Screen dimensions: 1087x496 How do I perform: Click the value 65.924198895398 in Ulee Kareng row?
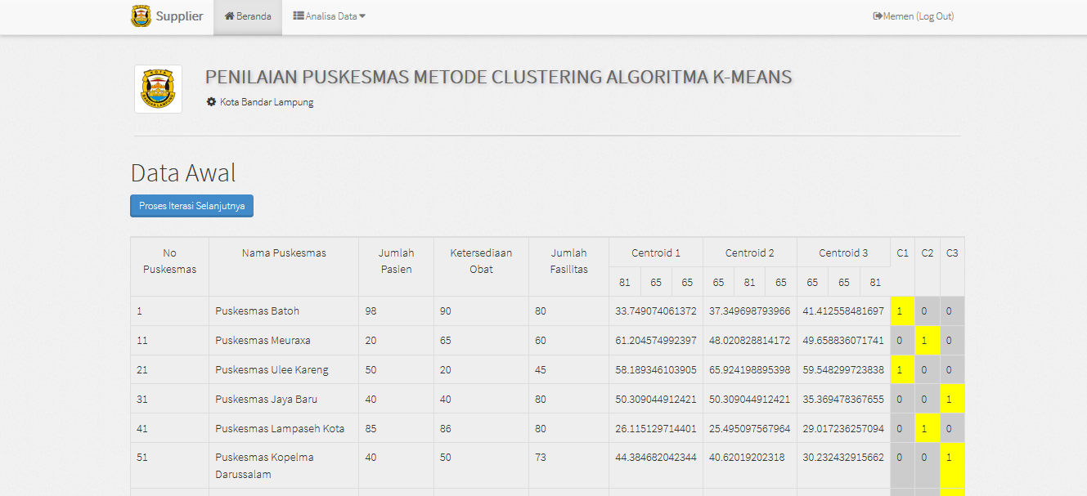(x=750, y=370)
